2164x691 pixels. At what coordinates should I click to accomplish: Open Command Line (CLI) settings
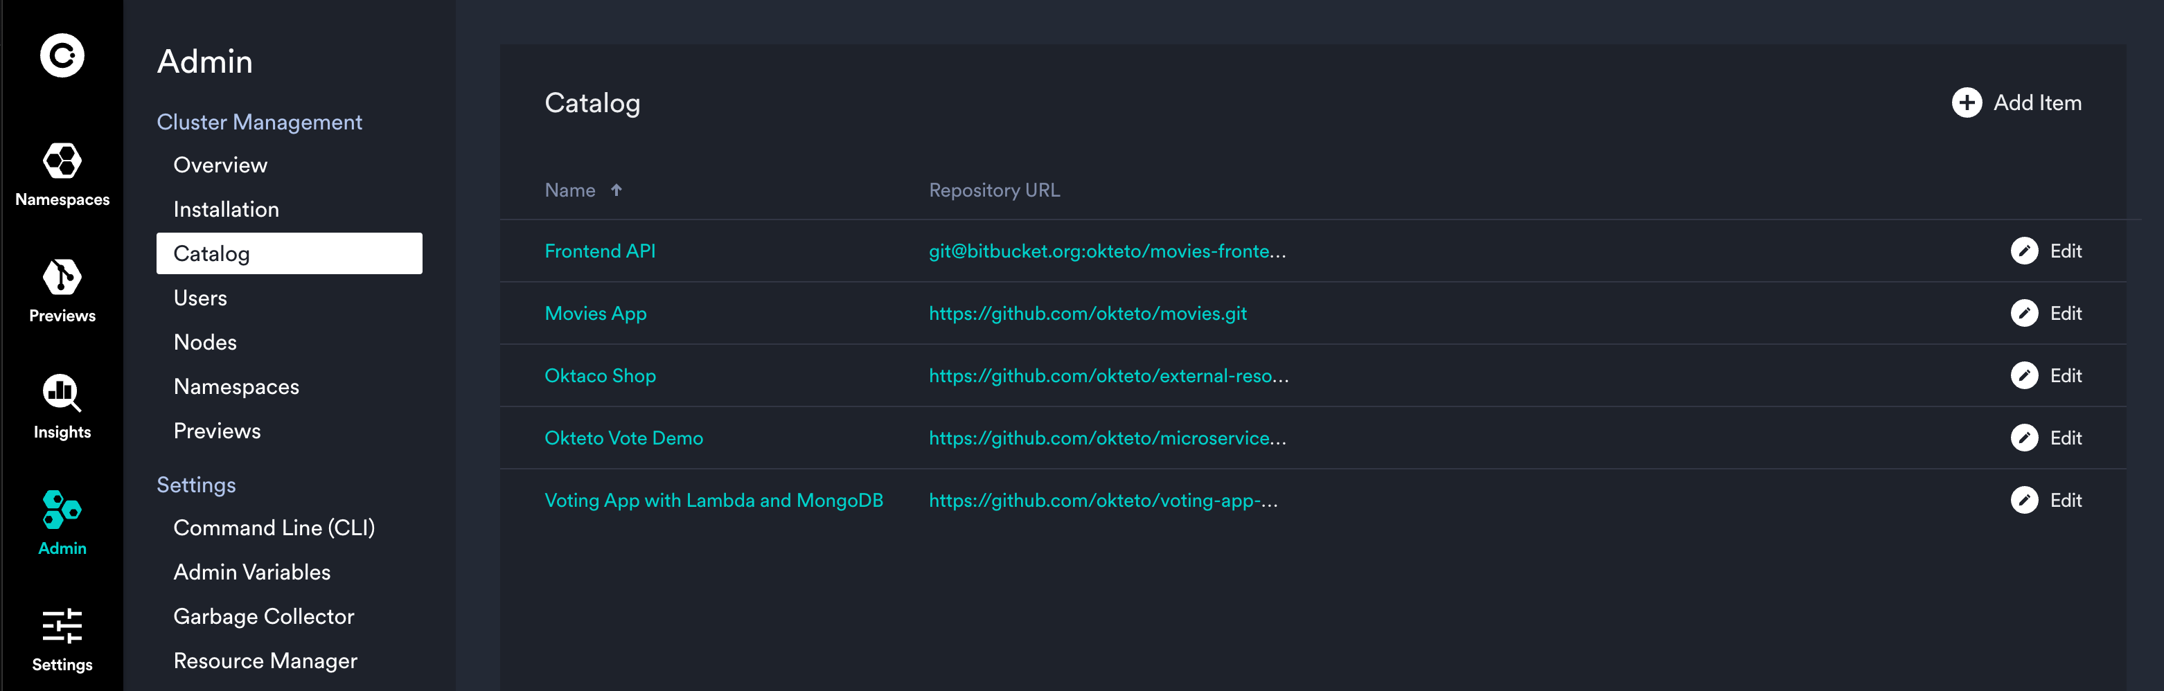pyautogui.click(x=274, y=528)
